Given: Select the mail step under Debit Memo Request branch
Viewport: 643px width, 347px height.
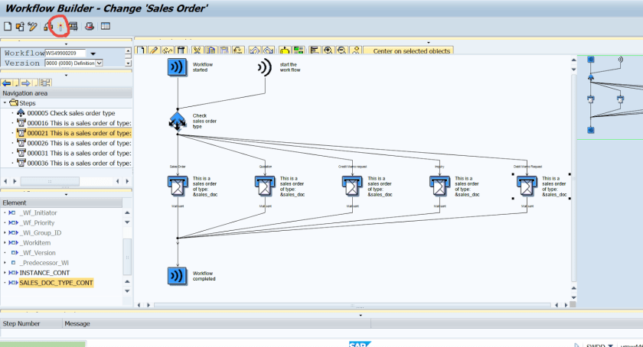Looking at the screenshot, I should (x=527, y=186).
